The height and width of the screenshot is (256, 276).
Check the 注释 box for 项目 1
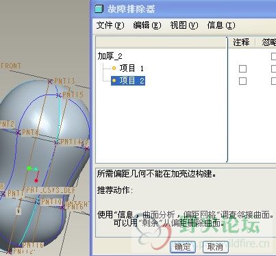(x=242, y=68)
